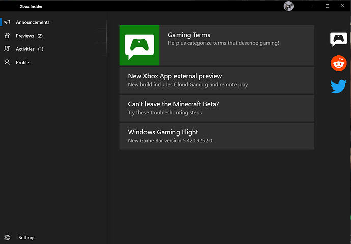Open Settings label in sidebar
Image resolution: width=351 pixels, height=244 pixels.
coord(27,238)
